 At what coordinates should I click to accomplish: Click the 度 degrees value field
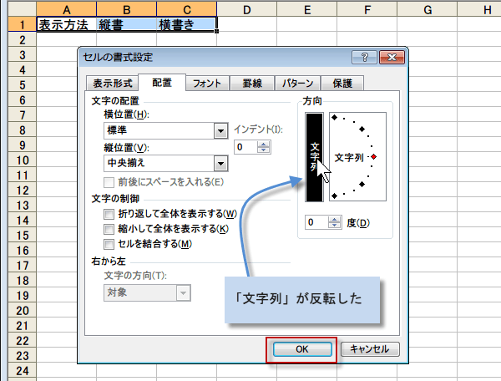[316, 222]
